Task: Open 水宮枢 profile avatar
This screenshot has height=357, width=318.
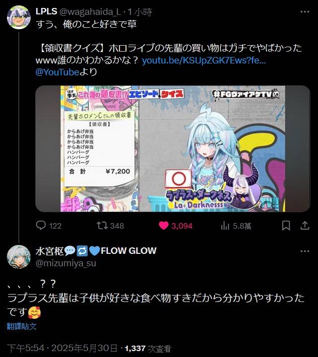Action: tap(19, 257)
